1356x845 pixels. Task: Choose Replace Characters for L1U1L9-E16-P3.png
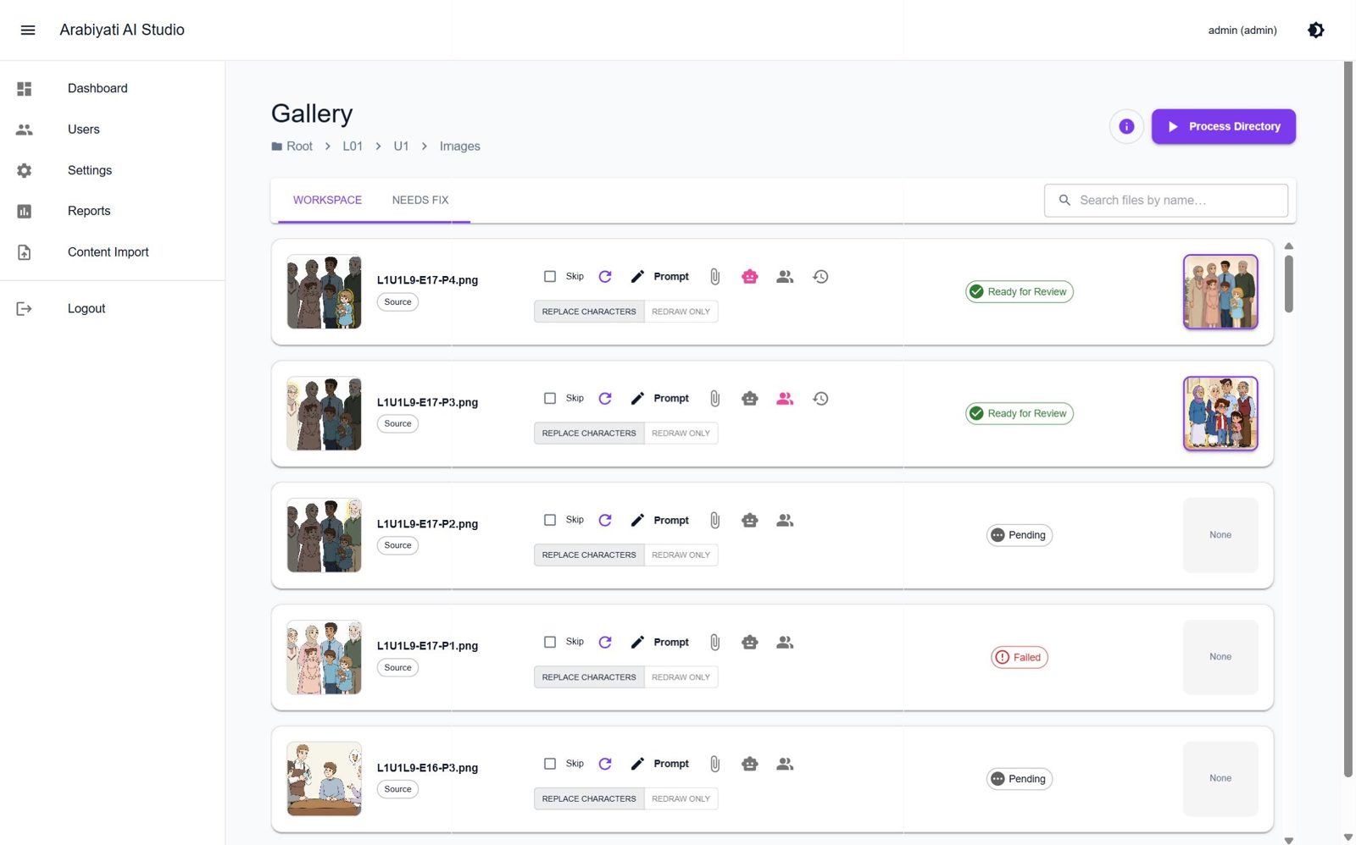589,799
